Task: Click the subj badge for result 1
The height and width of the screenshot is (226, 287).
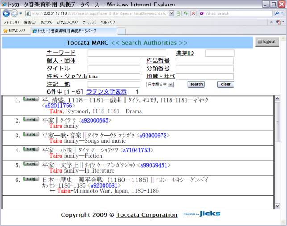Action: [31, 99]
